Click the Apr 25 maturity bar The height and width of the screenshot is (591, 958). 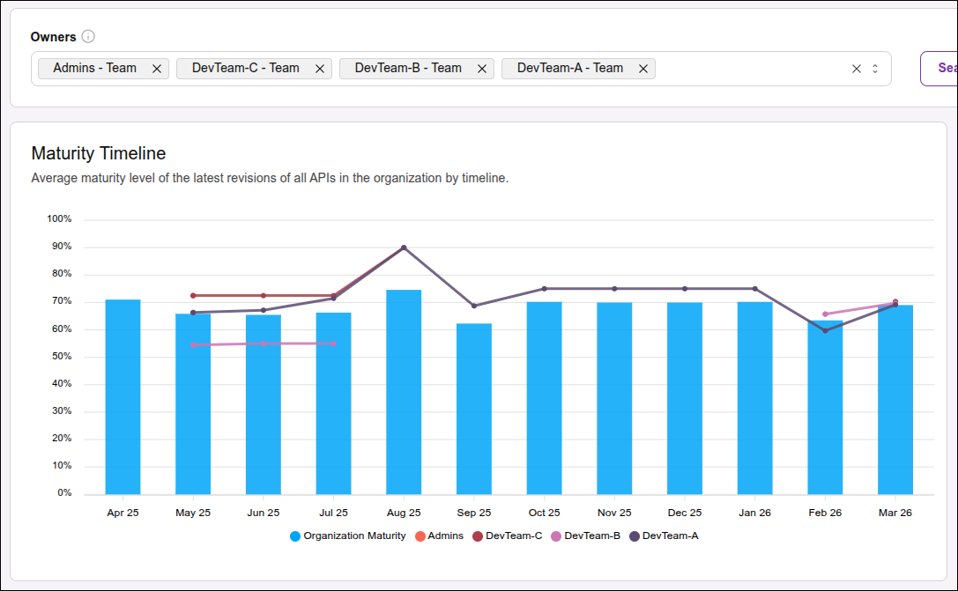123,396
